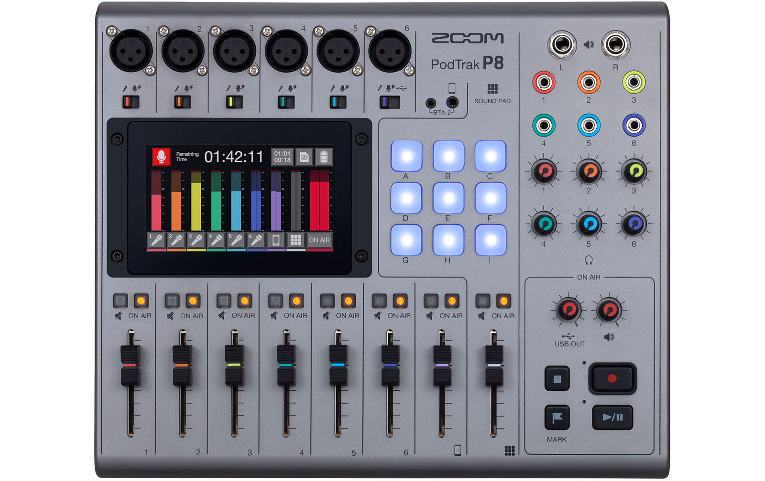
Task: Toggle ON AIR button for sound pad channel
Action: (504, 301)
